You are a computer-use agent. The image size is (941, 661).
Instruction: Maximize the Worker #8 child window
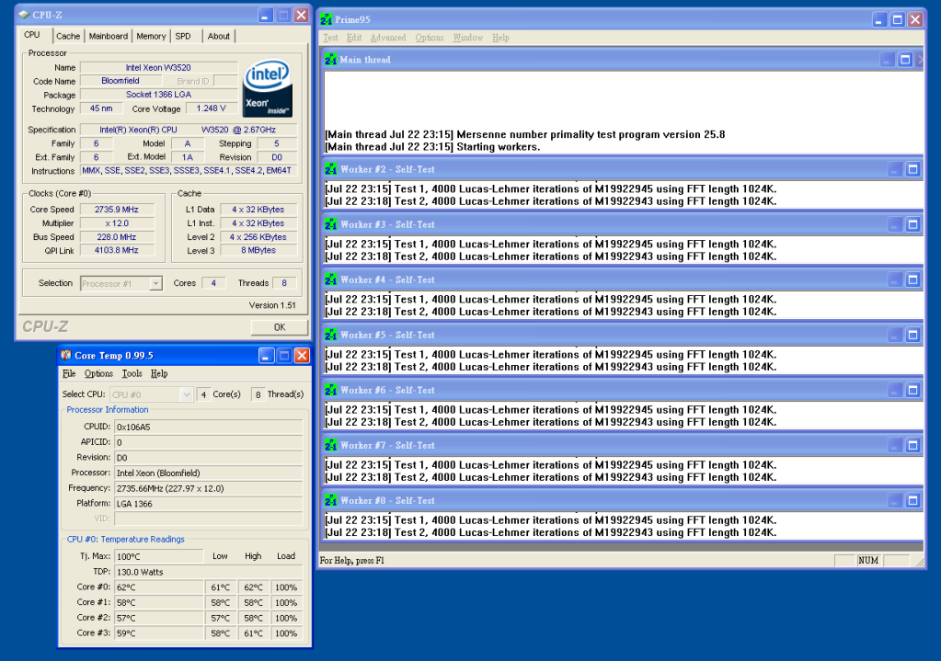pyautogui.click(x=912, y=500)
